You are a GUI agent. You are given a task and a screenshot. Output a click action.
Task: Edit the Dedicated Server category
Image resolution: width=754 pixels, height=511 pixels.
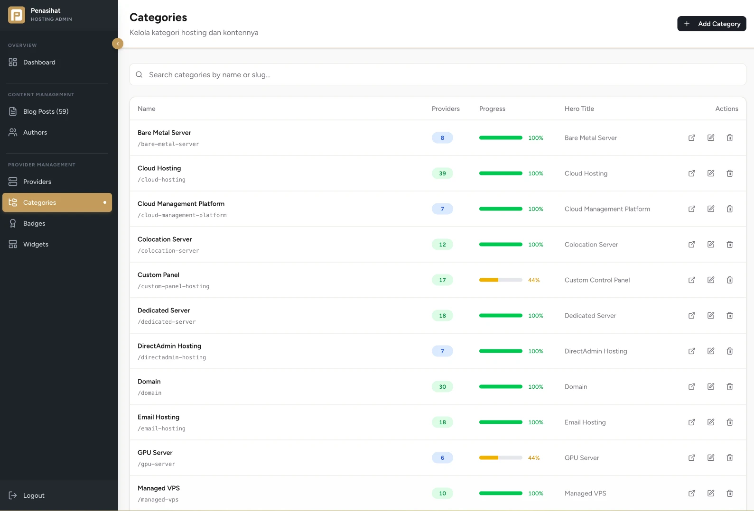point(711,316)
